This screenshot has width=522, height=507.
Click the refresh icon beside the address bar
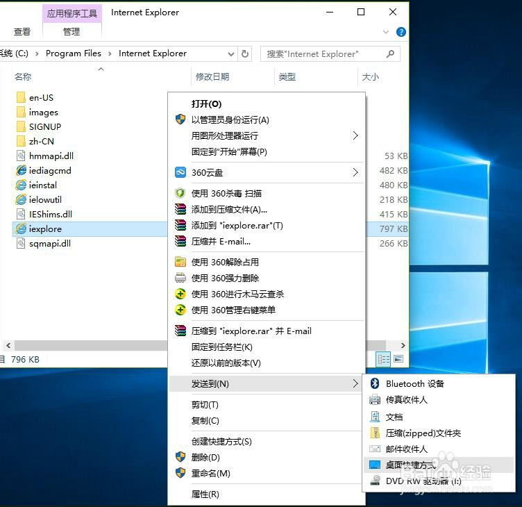click(x=245, y=53)
